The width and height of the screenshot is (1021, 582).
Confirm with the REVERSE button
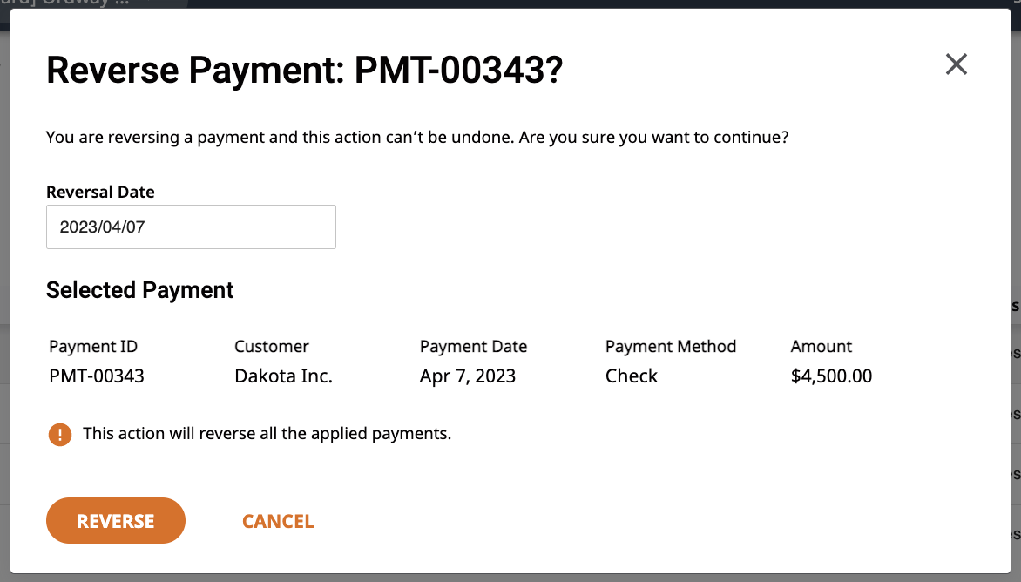116,521
